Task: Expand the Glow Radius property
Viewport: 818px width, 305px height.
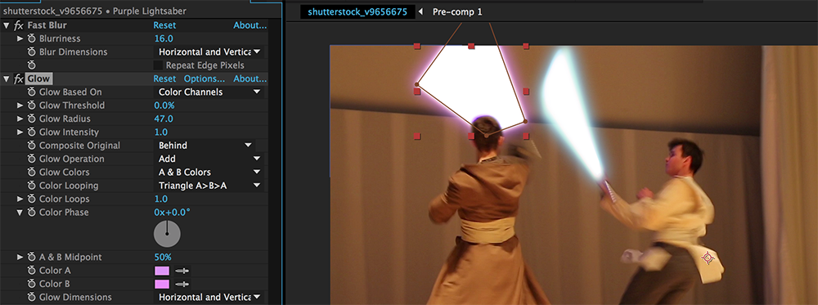Action: pyautogui.click(x=20, y=119)
